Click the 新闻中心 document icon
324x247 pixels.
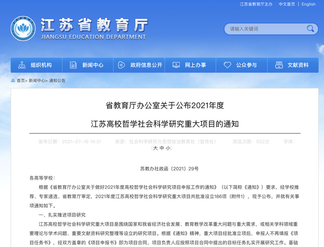pos(73,65)
